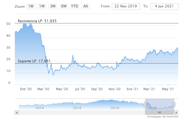Click the navigator left range handle

(145, 104)
